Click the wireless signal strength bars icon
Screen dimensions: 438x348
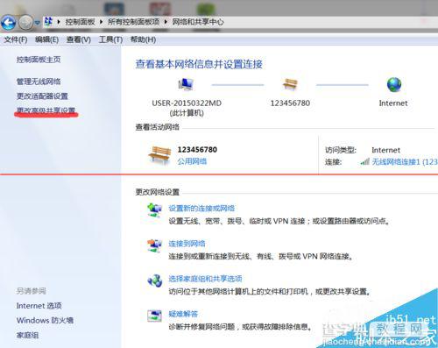coord(365,161)
